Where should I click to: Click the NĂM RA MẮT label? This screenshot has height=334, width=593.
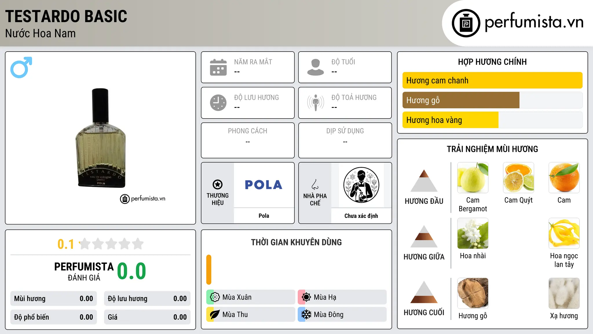[253, 62]
